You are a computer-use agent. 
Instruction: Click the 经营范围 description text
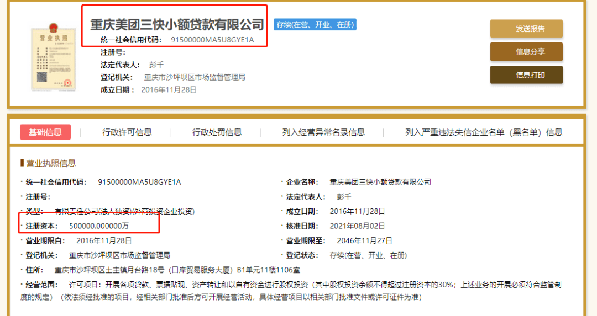pos(291,291)
